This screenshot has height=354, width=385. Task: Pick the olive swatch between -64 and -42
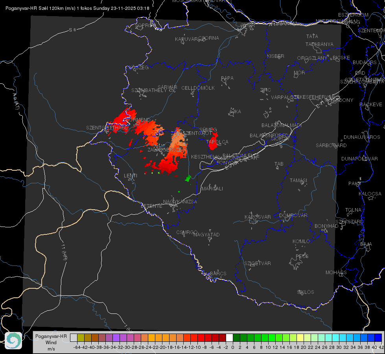click(x=81, y=337)
